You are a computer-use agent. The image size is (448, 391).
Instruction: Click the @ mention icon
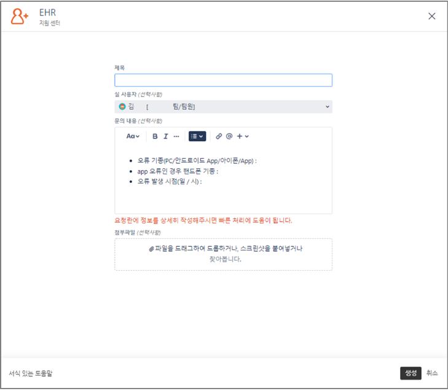point(229,136)
